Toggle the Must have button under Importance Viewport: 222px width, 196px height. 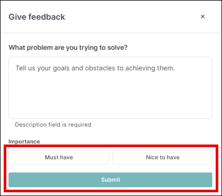(59, 157)
